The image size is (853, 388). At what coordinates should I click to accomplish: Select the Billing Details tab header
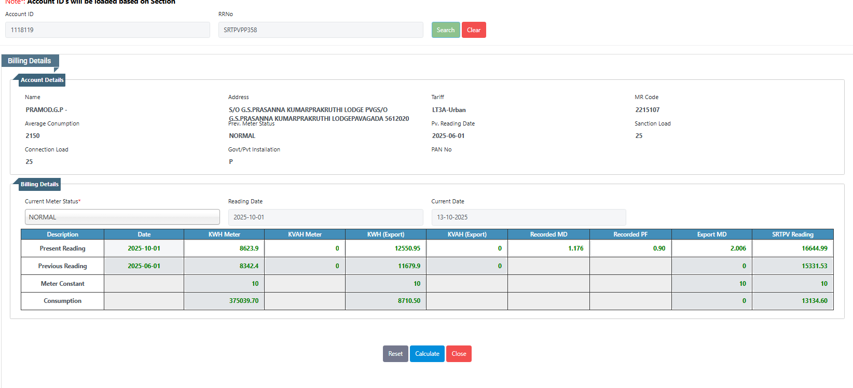click(x=30, y=61)
